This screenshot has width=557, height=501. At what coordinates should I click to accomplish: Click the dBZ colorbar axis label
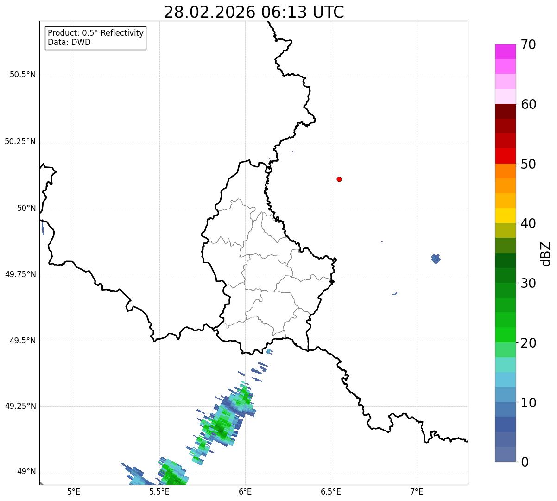click(x=546, y=254)
